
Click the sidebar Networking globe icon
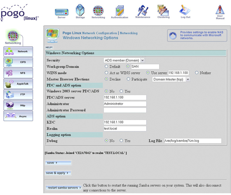(13, 36)
